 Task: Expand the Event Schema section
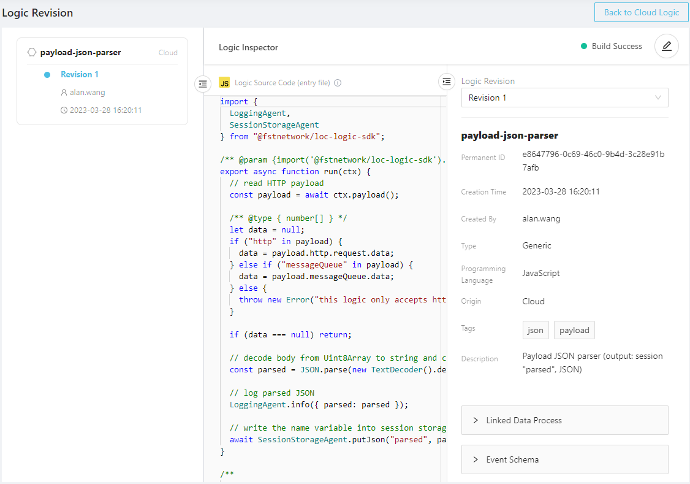pyautogui.click(x=564, y=459)
